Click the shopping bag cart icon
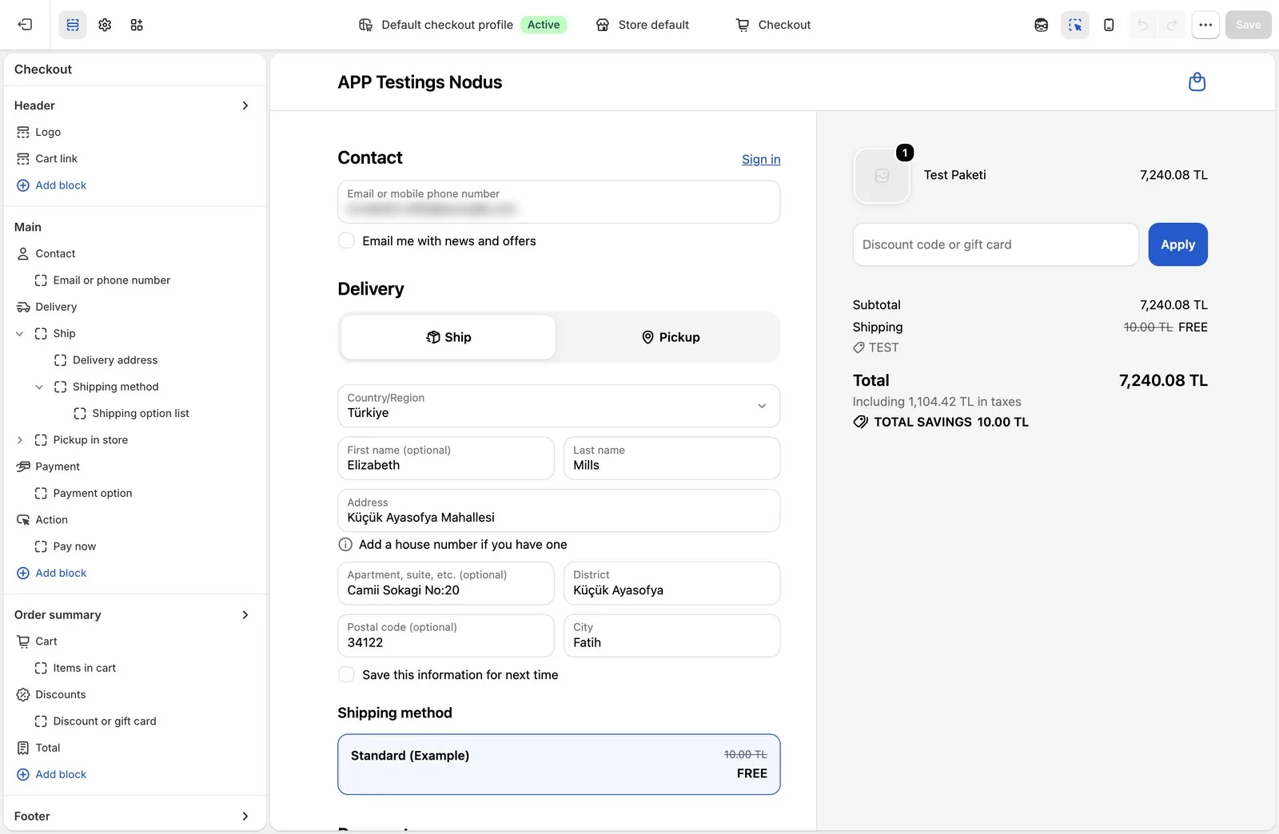The height and width of the screenshot is (834, 1279). click(x=1197, y=81)
